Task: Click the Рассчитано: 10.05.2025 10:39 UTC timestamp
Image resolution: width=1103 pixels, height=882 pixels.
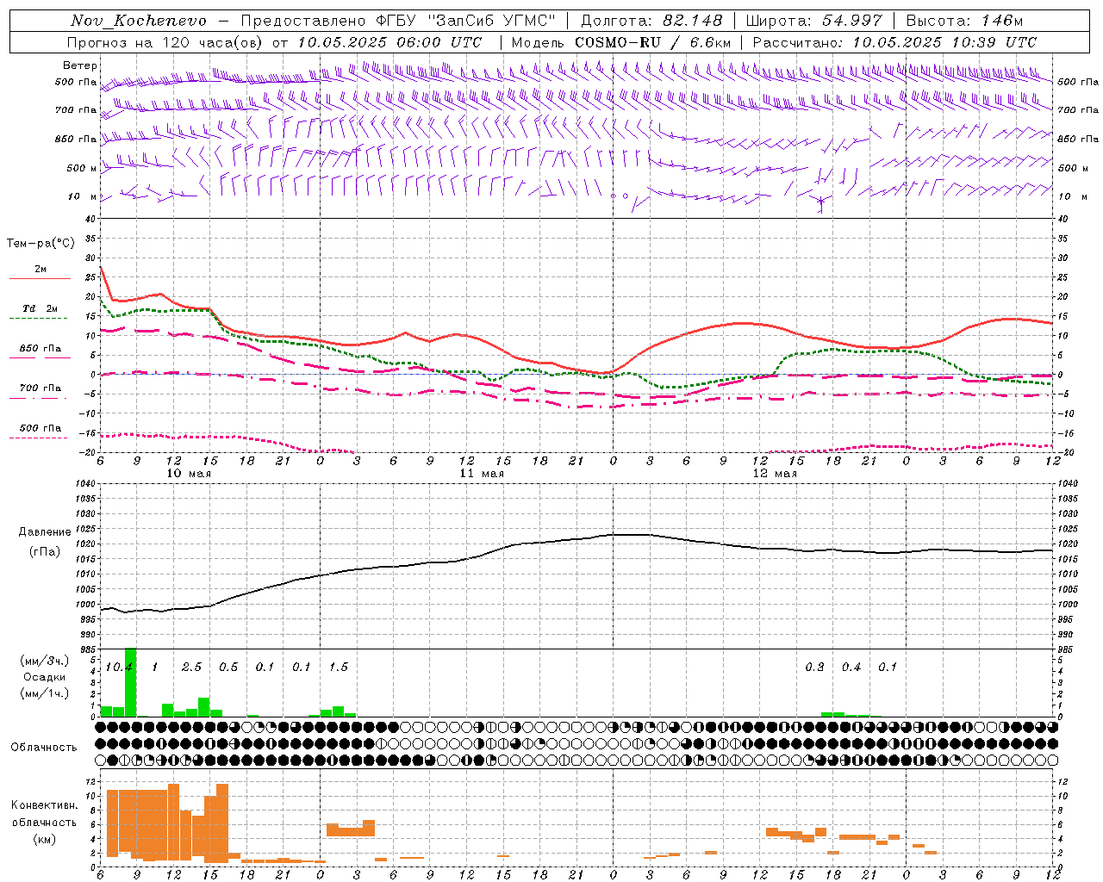Action: coord(894,42)
